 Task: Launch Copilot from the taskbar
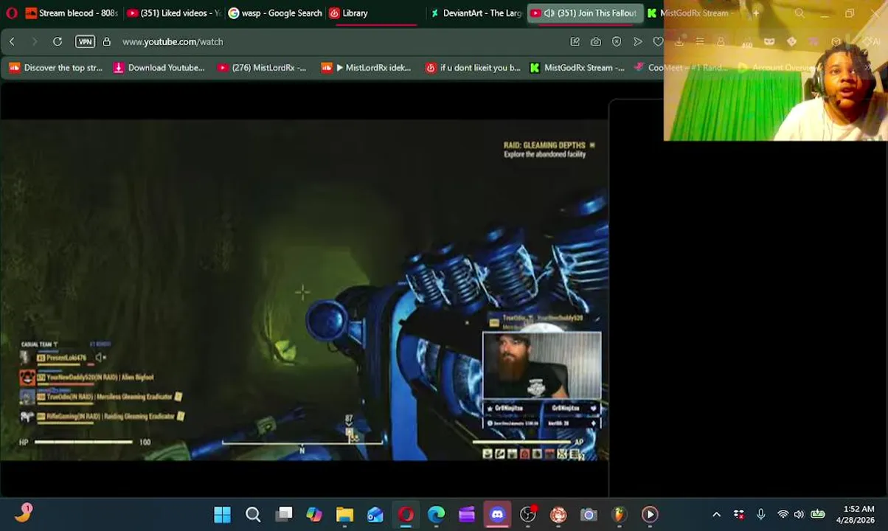coord(314,514)
